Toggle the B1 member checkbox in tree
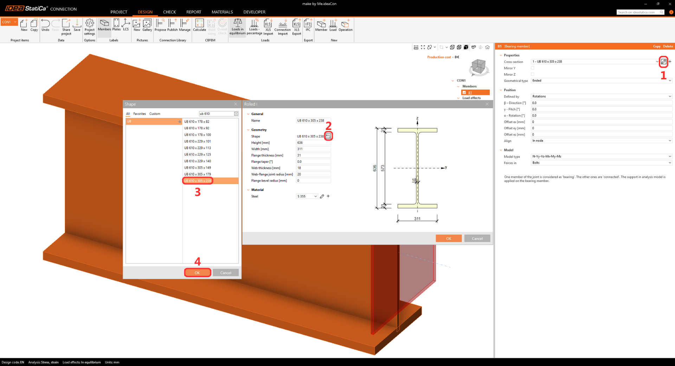The image size is (675, 366). [x=464, y=92]
